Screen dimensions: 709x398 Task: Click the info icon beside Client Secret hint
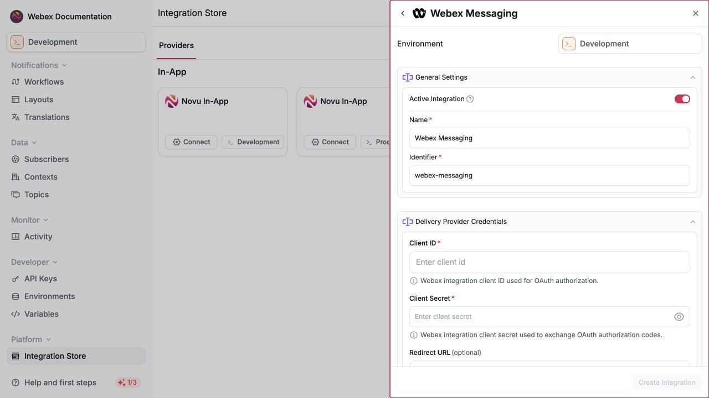click(413, 335)
